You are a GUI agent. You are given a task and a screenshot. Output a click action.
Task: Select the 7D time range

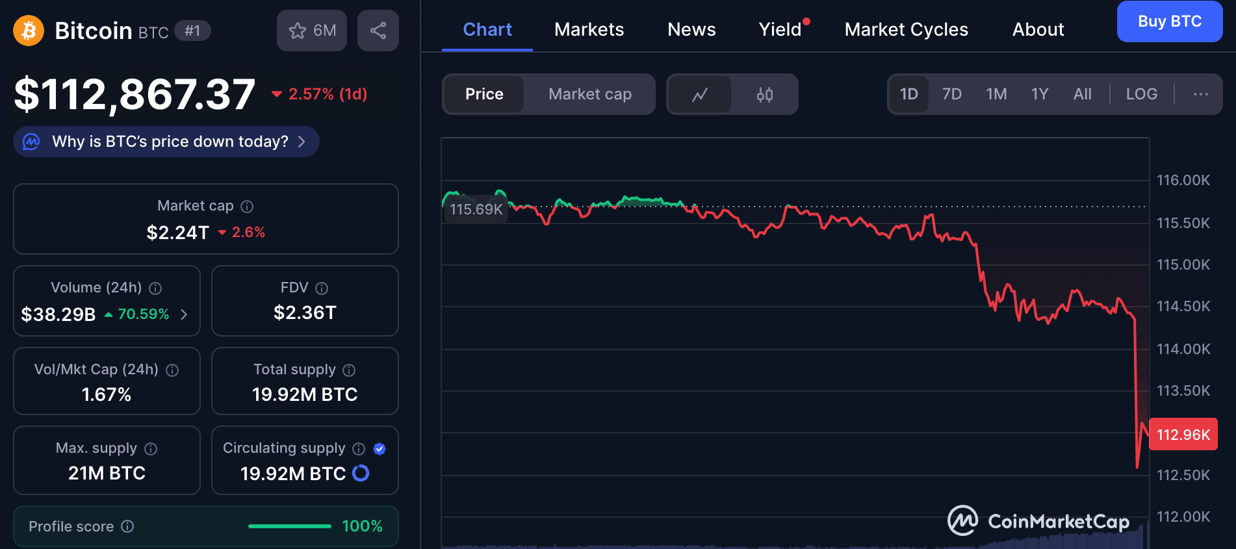pos(951,95)
